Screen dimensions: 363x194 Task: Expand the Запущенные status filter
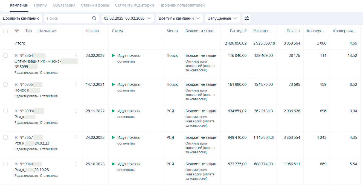pos(223,18)
